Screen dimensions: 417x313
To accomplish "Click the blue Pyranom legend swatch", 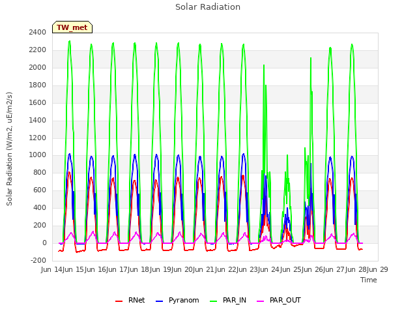I will coord(159,301).
